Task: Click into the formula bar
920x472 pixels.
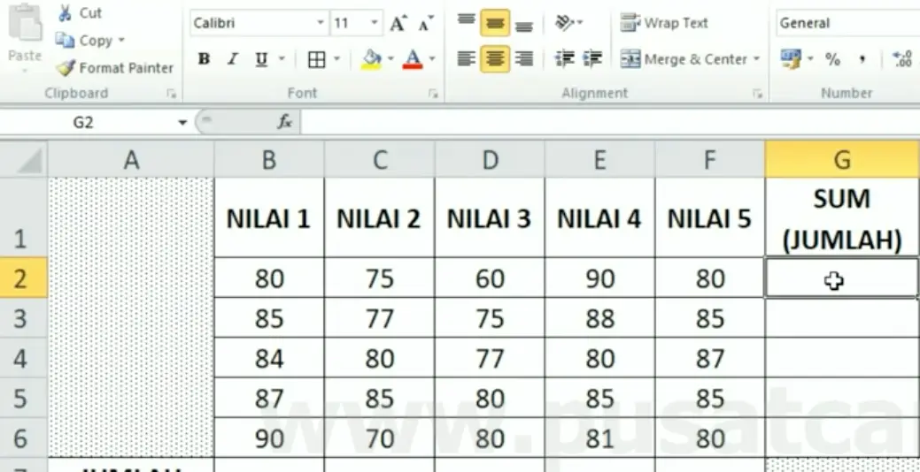Action: pyautogui.click(x=610, y=122)
